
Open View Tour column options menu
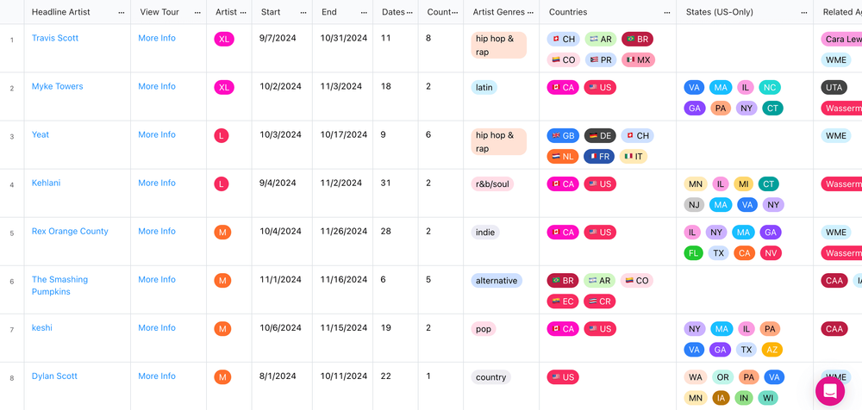(x=197, y=12)
